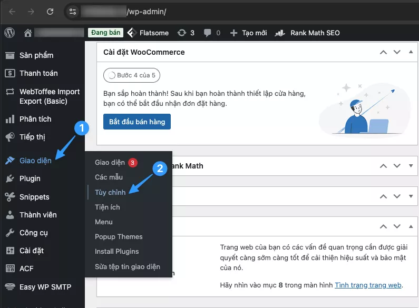Open the Plugin sidebar menu
This screenshot has width=419, height=308.
30,178
